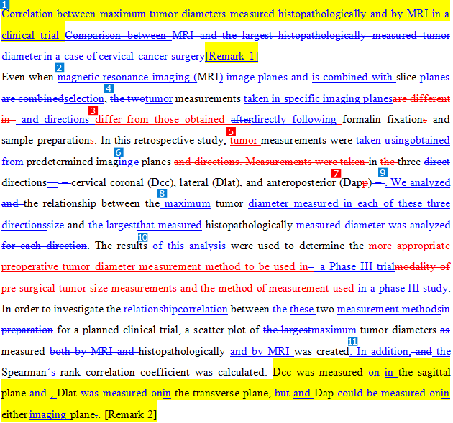
Task: Click the inserted words "We analyzed"
Action: coord(421,182)
